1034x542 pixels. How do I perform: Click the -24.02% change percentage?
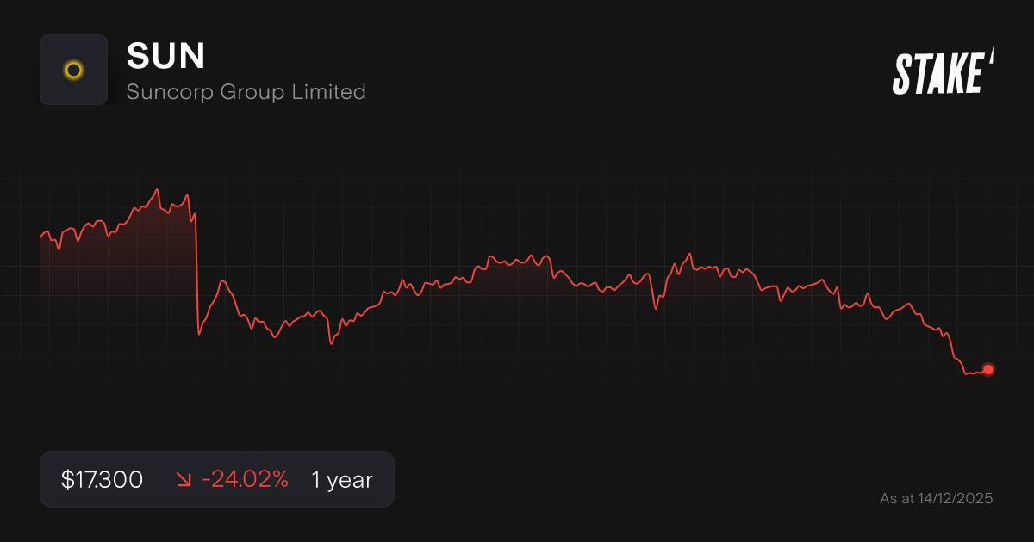(245, 480)
